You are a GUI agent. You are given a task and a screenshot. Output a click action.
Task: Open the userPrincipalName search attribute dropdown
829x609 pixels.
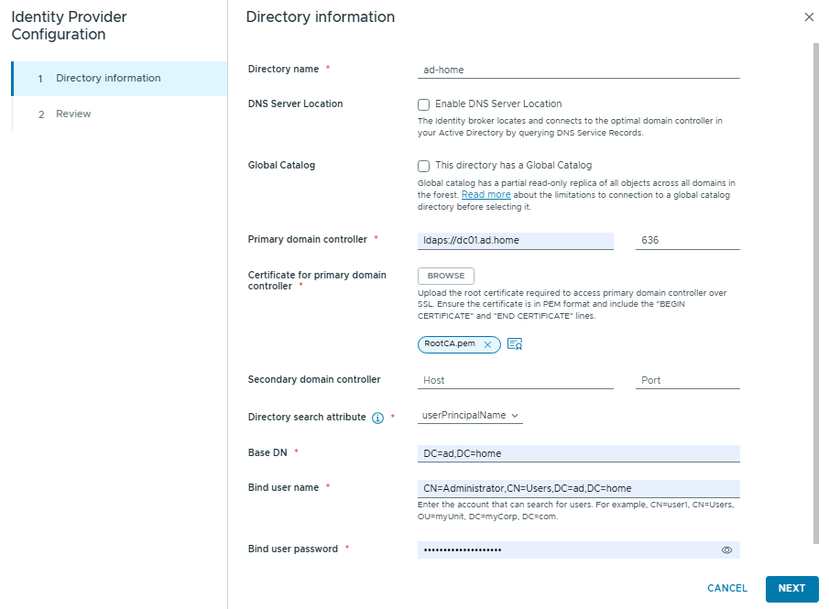(x=470, y=416)
